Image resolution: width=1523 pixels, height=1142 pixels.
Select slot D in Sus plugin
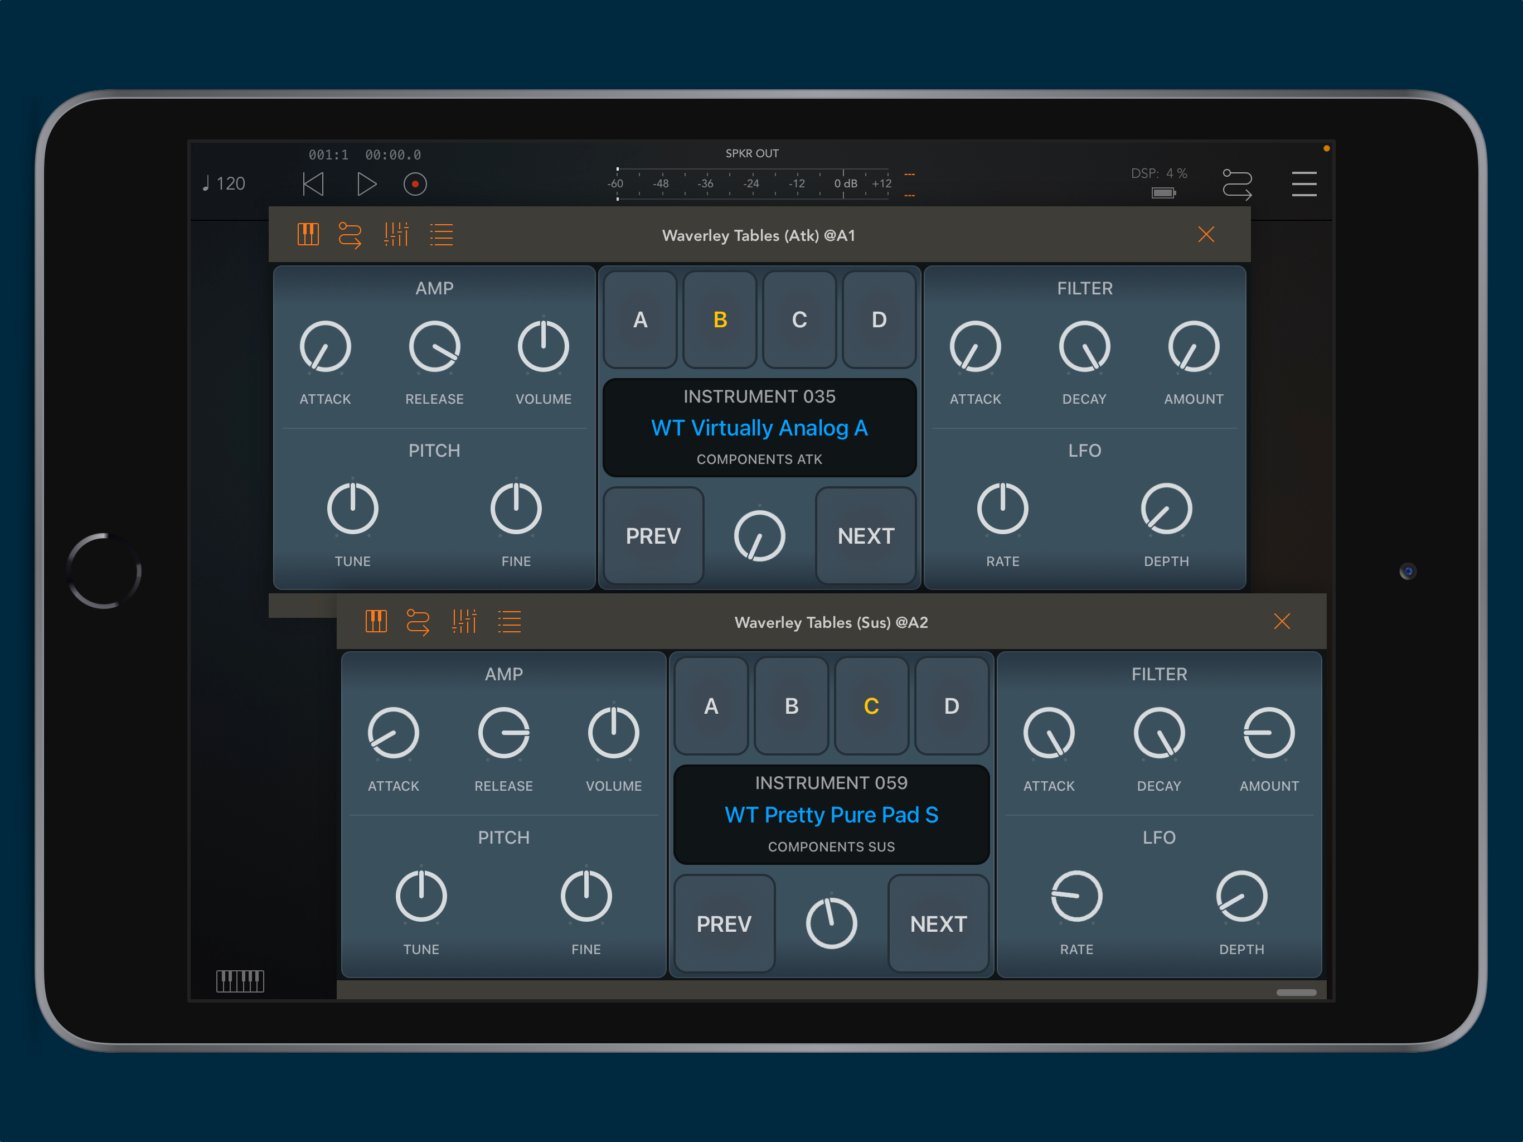click(x=951, y=707)
